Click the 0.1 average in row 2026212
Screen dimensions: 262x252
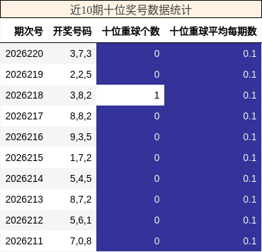(250, 220)
